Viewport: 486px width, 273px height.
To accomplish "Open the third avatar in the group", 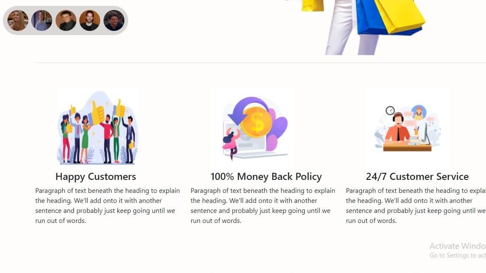I will click(66, 20).
